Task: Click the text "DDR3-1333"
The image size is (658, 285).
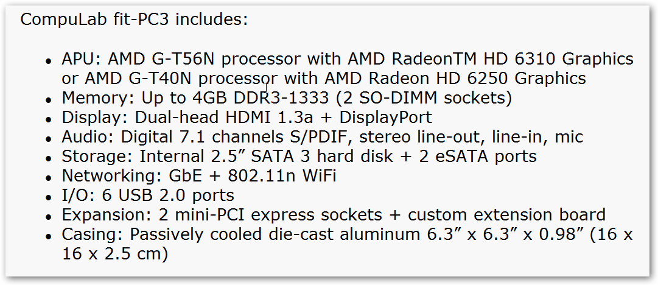Action: point(281,98)
